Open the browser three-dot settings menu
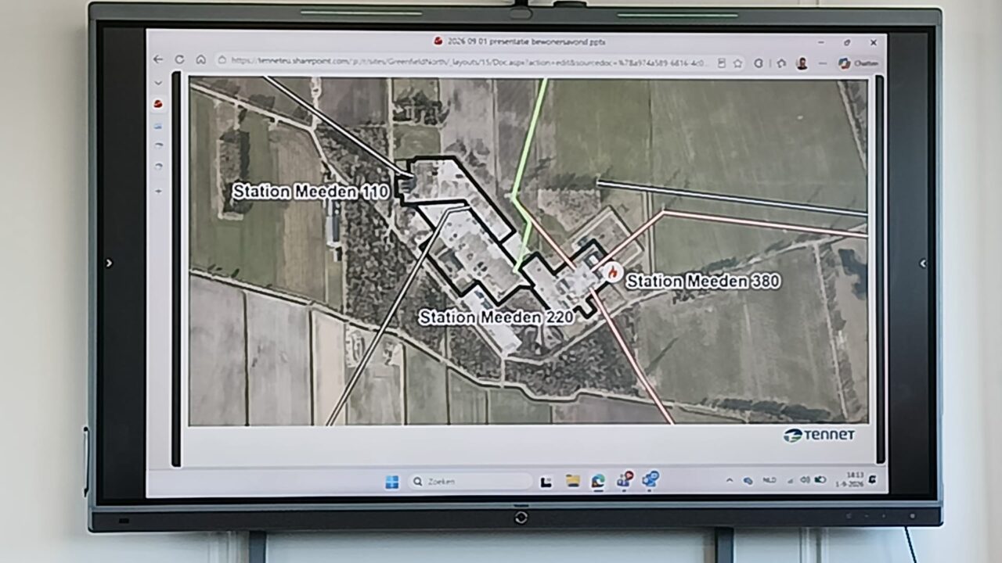Image resolution: width=1002 pixels, height=563 pixels. [x=823, y=63]
